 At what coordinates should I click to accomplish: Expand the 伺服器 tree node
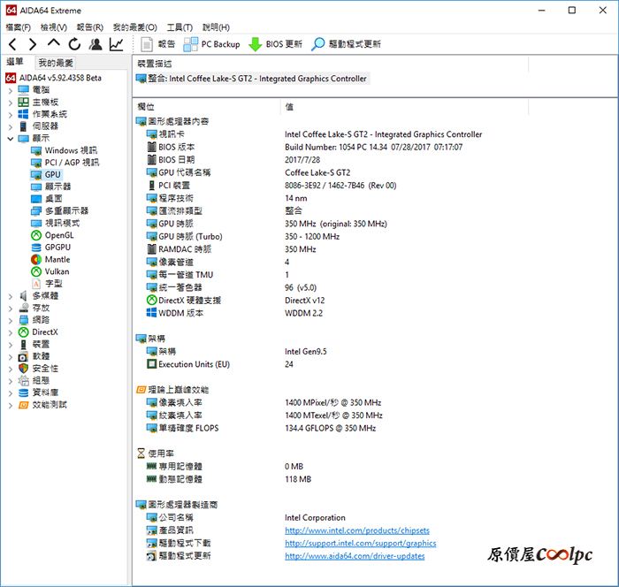click(11, 126)
